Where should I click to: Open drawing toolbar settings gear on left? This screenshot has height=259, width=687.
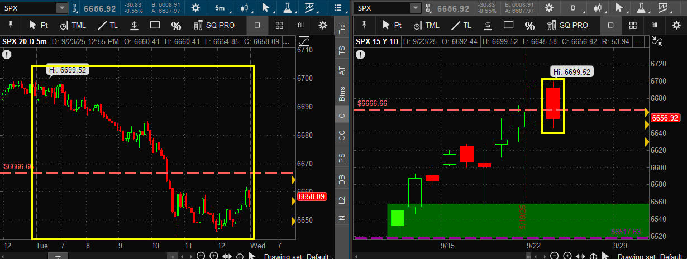323,25
